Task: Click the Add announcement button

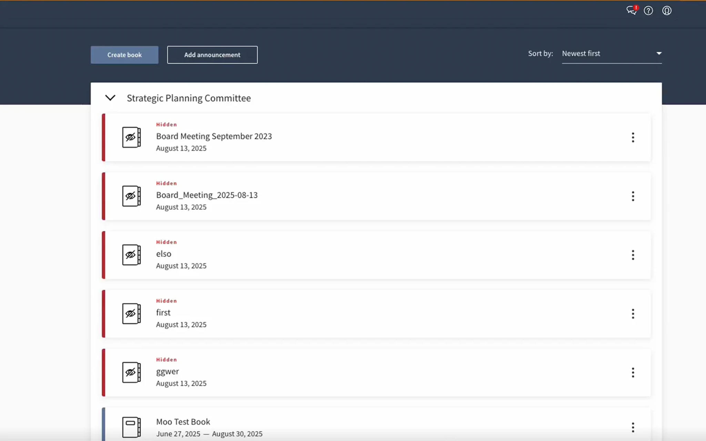Action: [212, 55]
